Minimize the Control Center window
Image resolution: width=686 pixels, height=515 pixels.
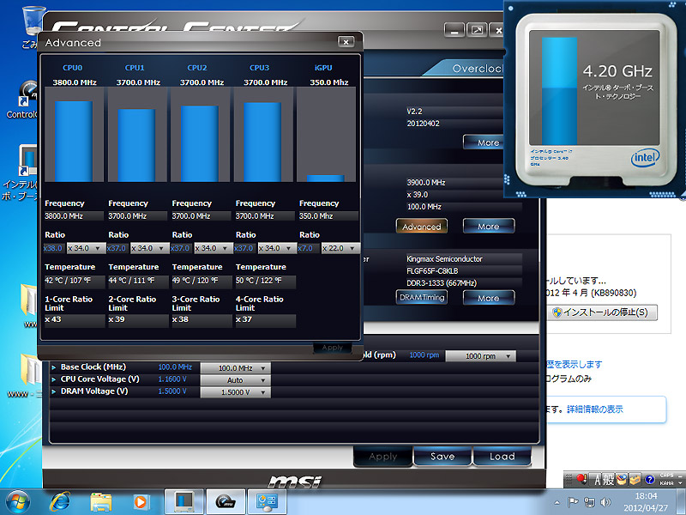tap(454, 30)
